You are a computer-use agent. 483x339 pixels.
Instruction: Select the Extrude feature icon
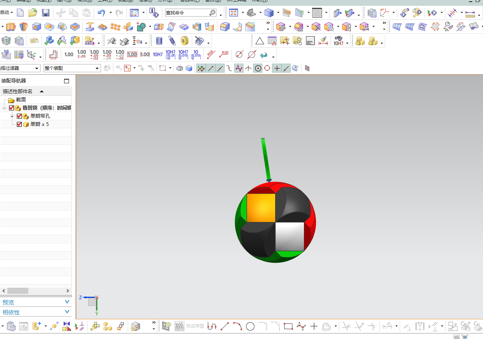(11, 27)
